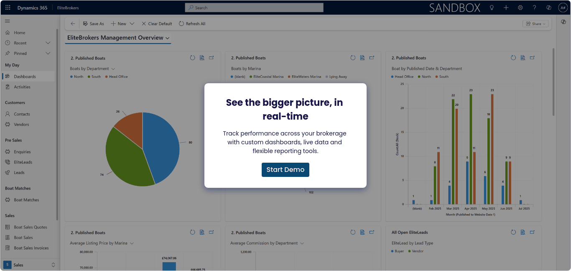This screenshot has width=571, height=271.
Task: Refresh Boat by Published Date & Department chart
Action: pos(513,58)
